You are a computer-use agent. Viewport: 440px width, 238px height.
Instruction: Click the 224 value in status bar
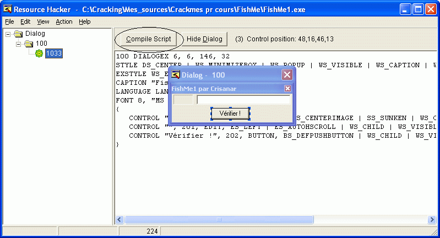point(152,231)
